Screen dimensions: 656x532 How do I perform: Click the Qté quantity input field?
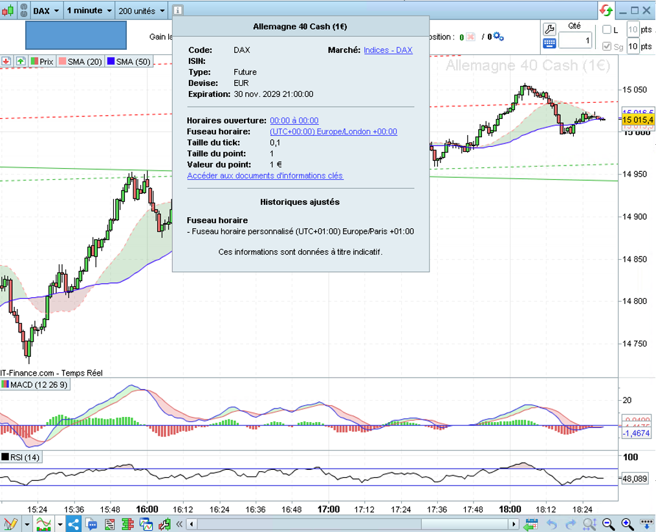click(575, 40)
